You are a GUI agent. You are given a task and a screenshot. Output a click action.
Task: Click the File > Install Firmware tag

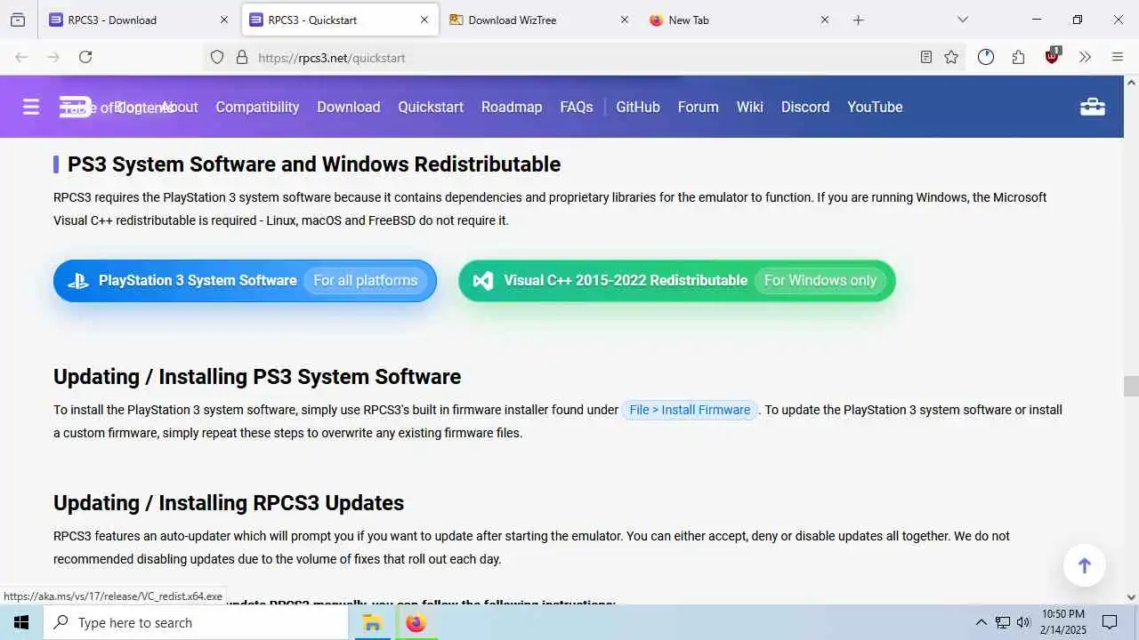690,410
